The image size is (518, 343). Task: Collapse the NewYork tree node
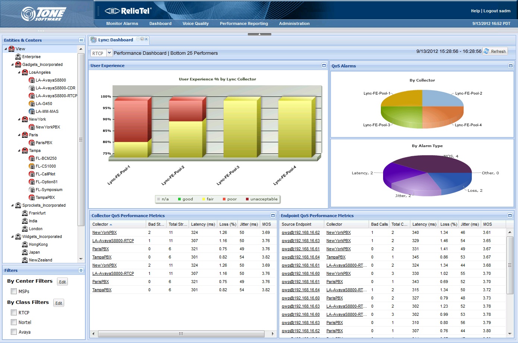[19, 119]
